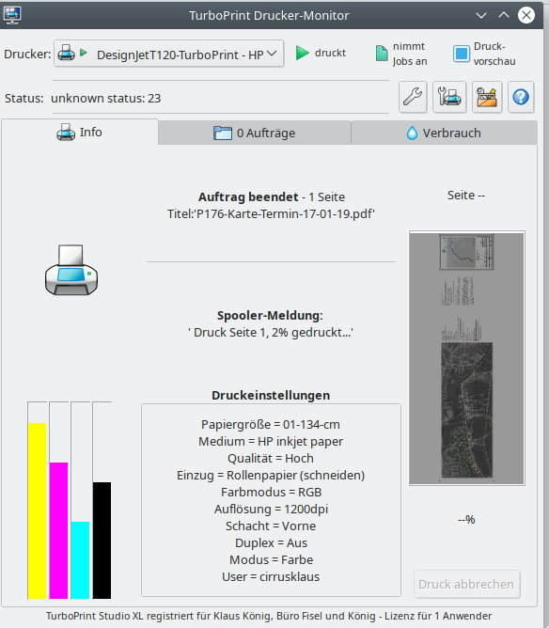
Task: Click the spooler message 'Druck Seite 1, 2% gedruckt...'
Action: 271,333
